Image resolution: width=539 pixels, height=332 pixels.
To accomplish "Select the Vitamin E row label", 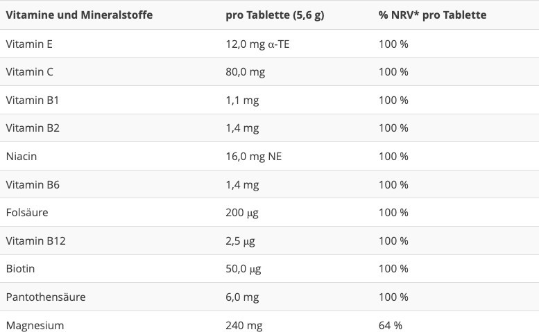I will point(29,44).
